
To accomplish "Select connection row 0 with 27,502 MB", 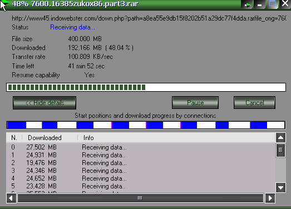I will pyautogui.click(x=141, y=147).
